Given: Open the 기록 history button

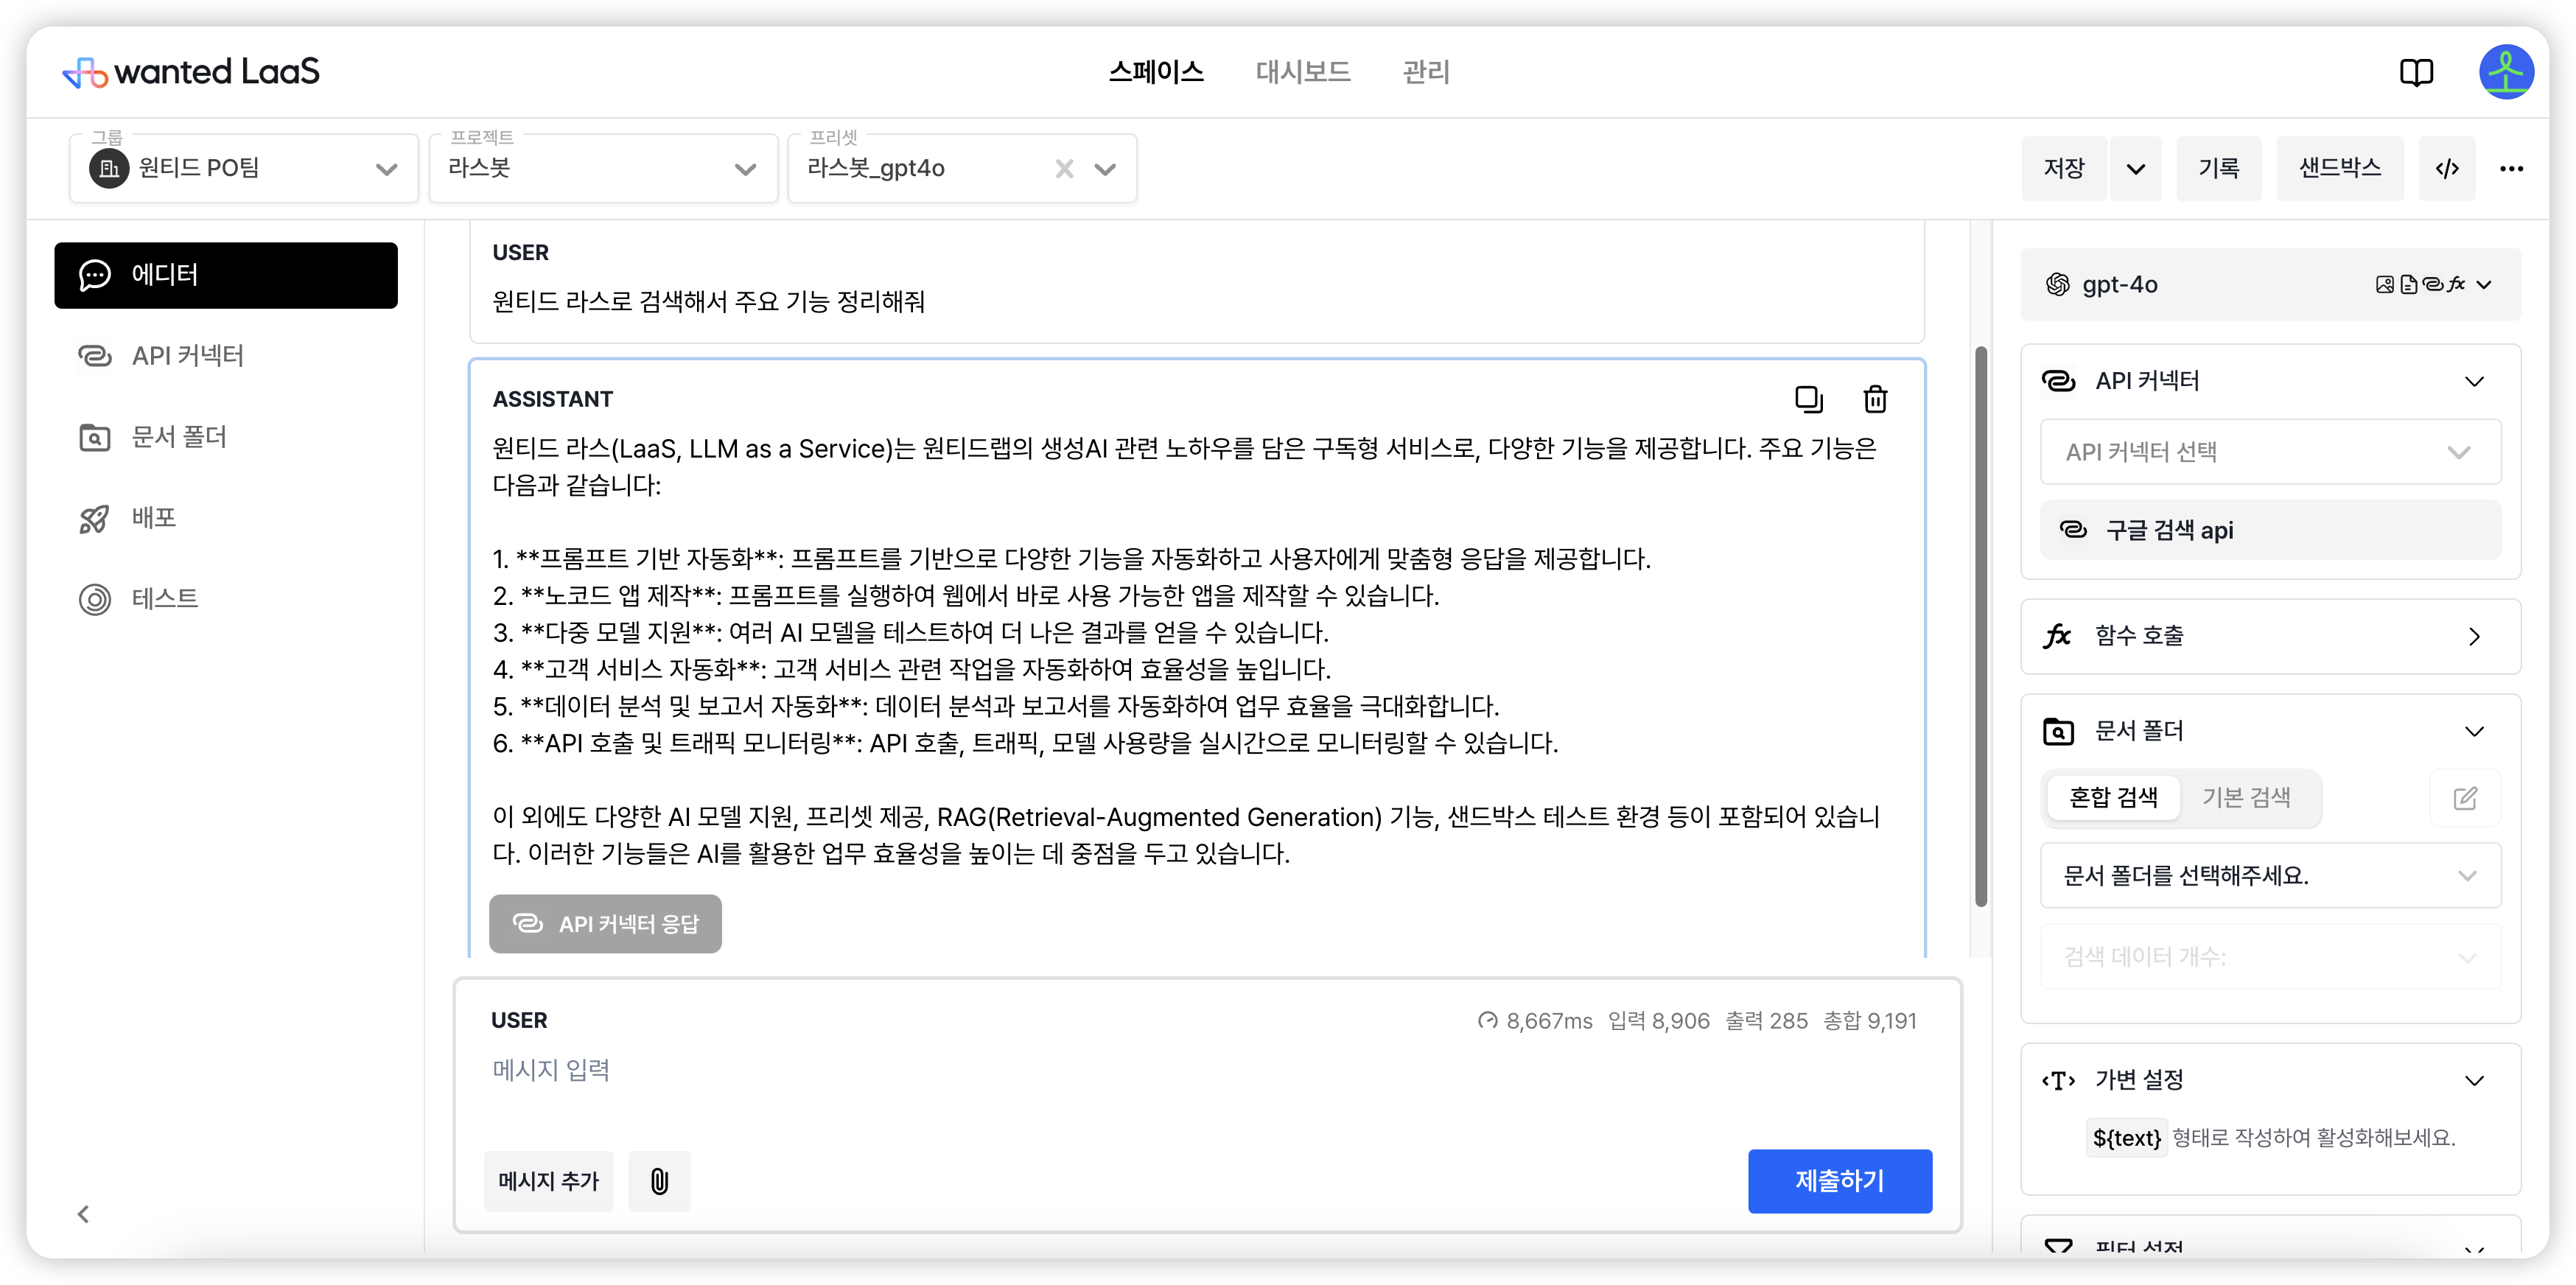Looking at the screenshot, I should 2218,168.
